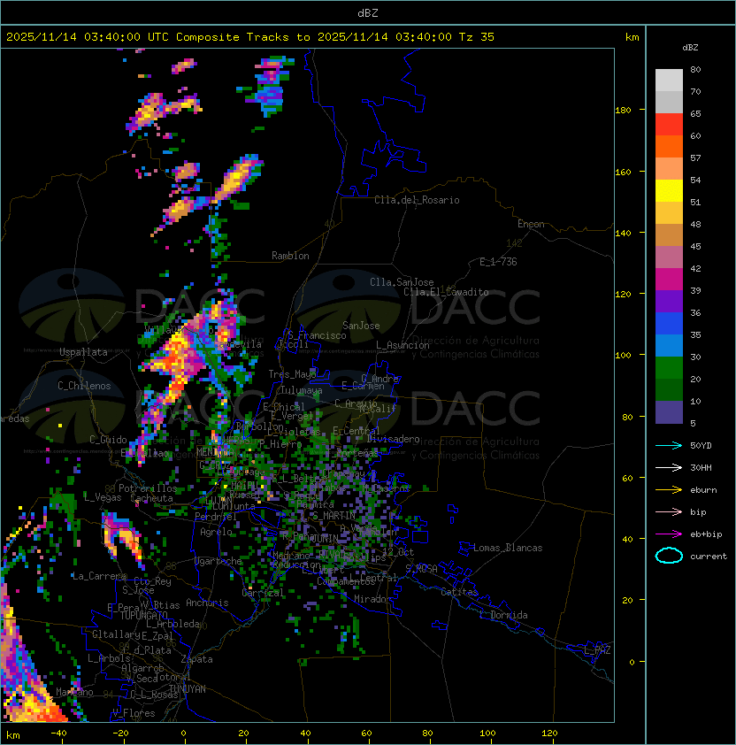Click the S_MARTIN town label

pyautogui.click(x=333, y=516)
